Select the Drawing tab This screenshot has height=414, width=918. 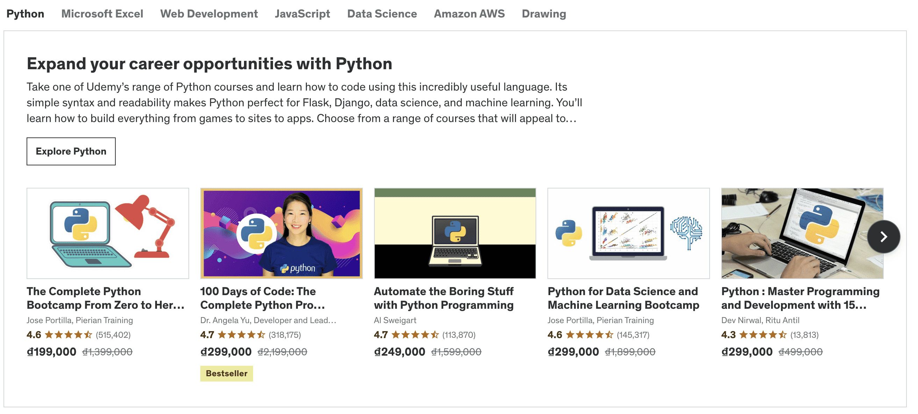[544, 14]
